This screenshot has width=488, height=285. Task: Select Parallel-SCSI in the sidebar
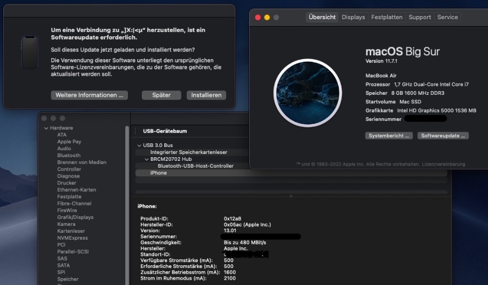pos(73,251)
